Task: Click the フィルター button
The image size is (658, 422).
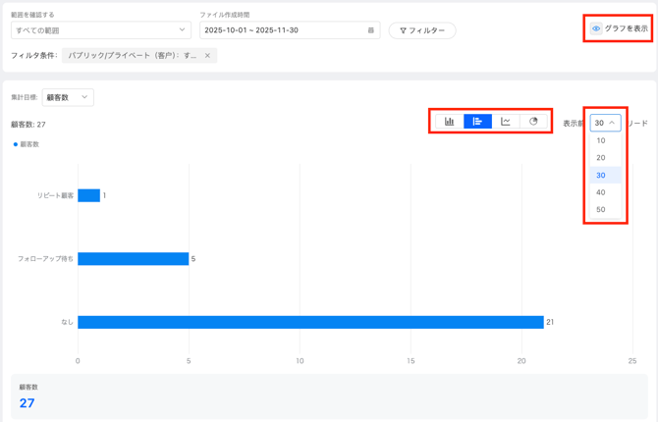Action: pyautogui.click(x=422, y=30)
